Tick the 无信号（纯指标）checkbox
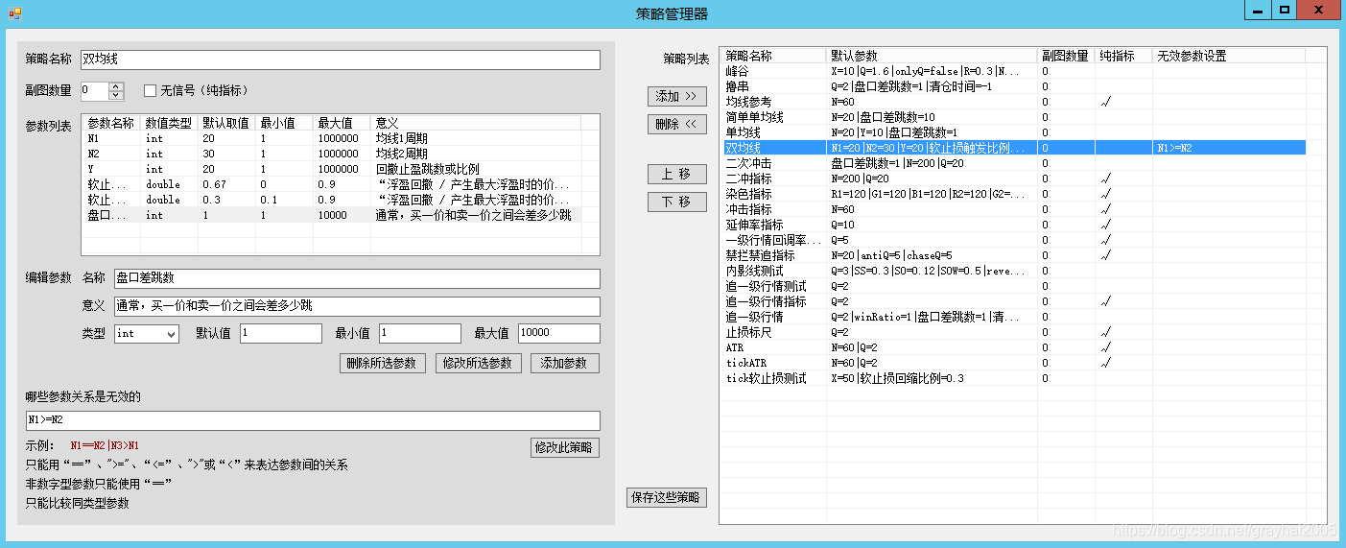The image size is (1346, 548). [150, 91]
